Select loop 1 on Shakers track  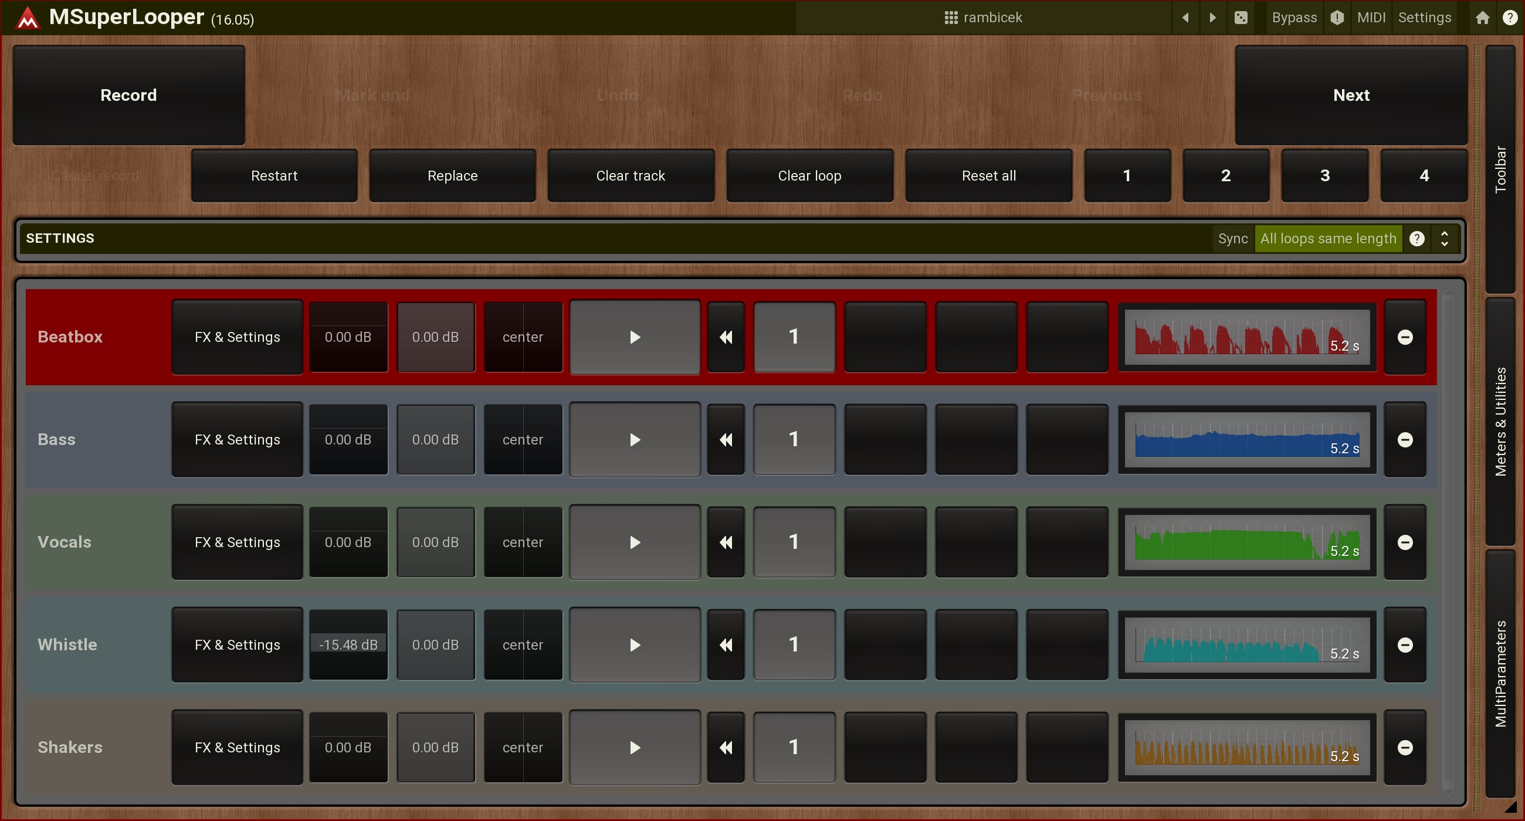[x=794, y=748]
